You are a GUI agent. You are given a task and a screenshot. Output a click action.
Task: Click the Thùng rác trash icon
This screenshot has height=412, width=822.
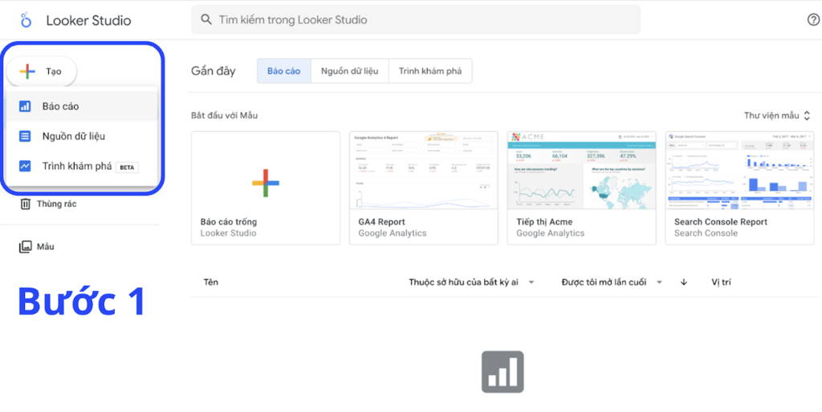click(x=25, y=204)
